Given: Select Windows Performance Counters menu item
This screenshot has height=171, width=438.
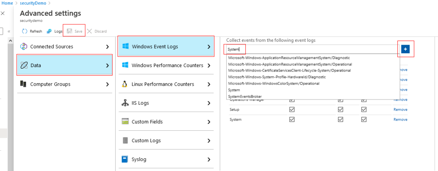Looking at the screenshot, I should pos(166,65).
